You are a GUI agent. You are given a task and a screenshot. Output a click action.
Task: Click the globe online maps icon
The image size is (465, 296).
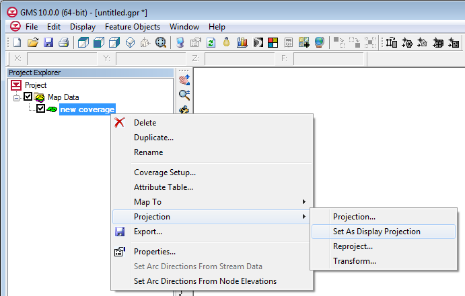click(320, 42)
